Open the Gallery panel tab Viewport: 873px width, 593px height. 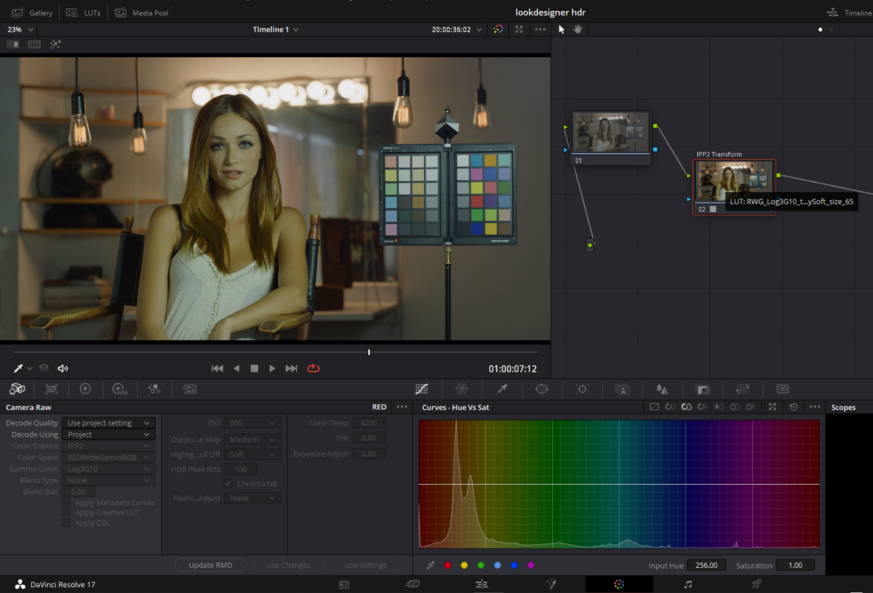(x=32, y=13)
